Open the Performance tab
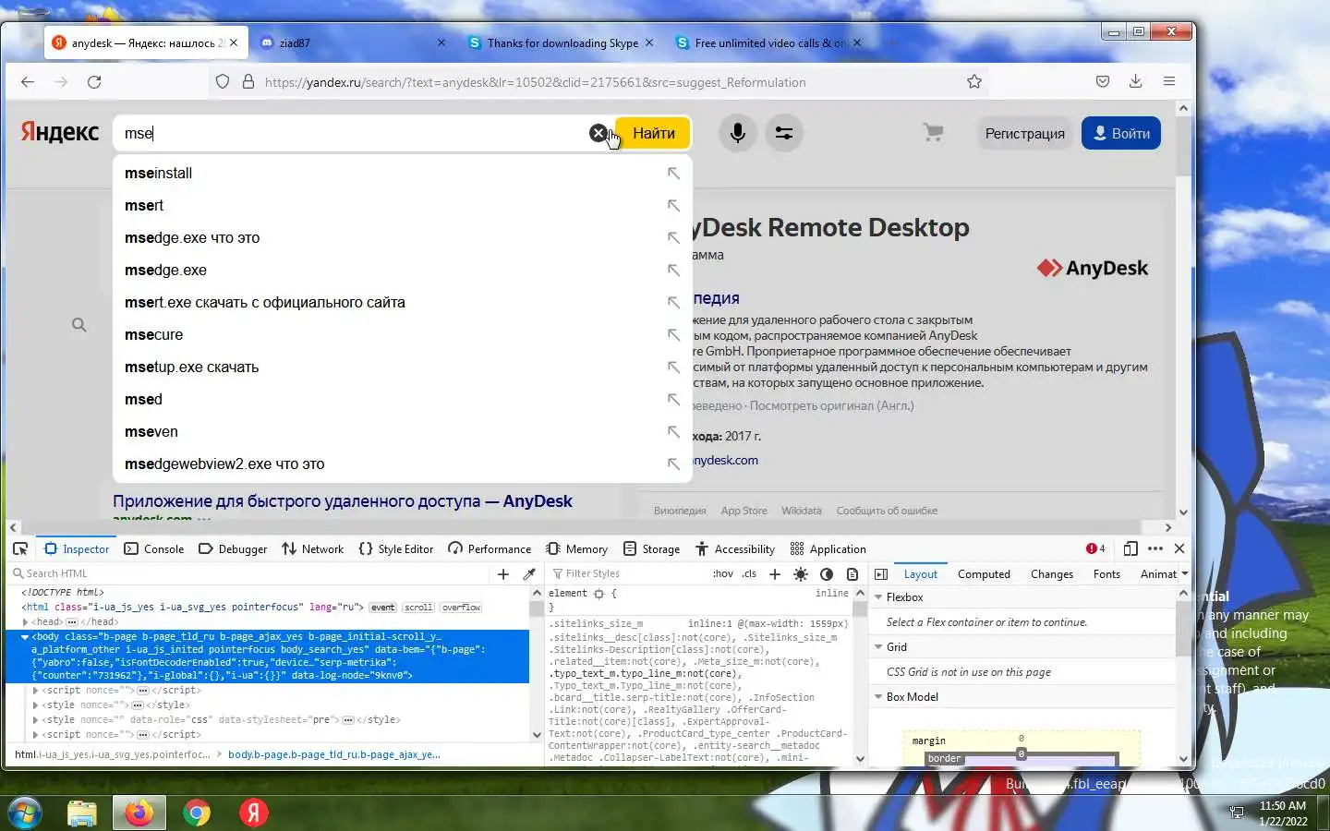This screenshot has width=1330, height=831. tap(490, 548)
